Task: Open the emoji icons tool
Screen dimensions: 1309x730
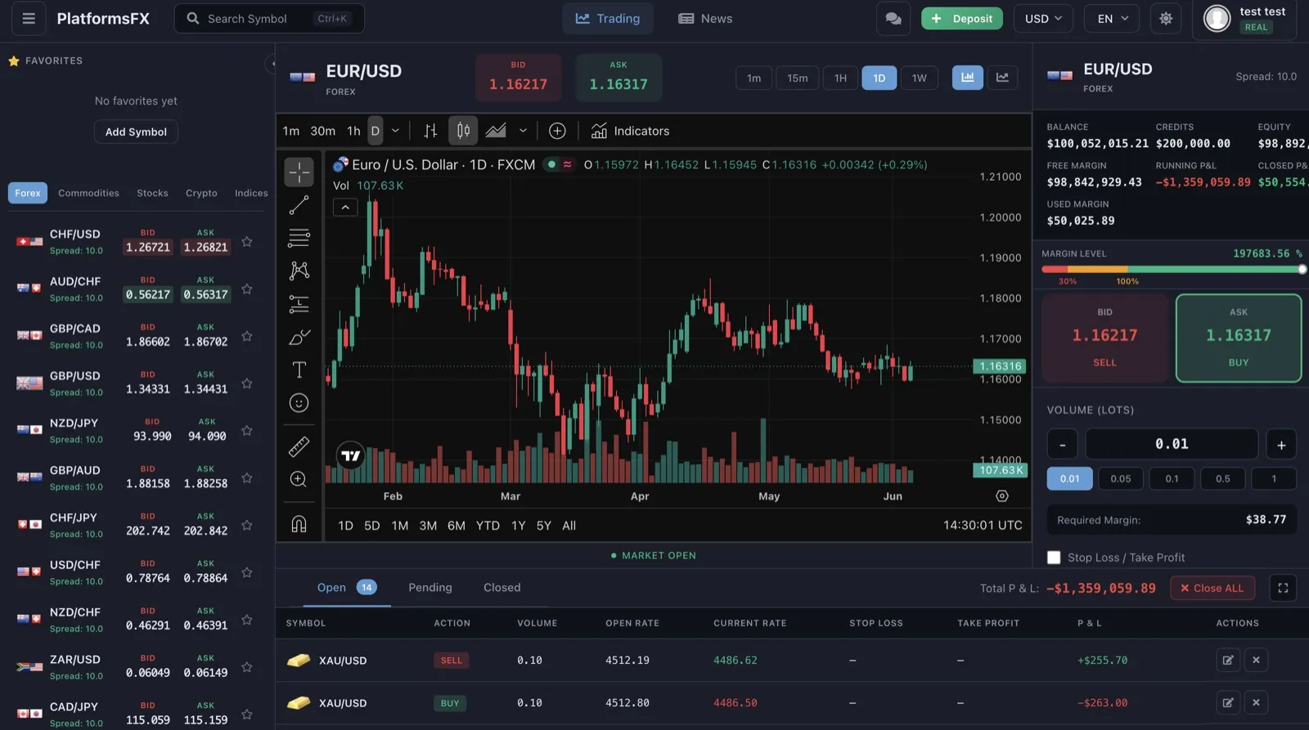Action: (x=299, y=403)
